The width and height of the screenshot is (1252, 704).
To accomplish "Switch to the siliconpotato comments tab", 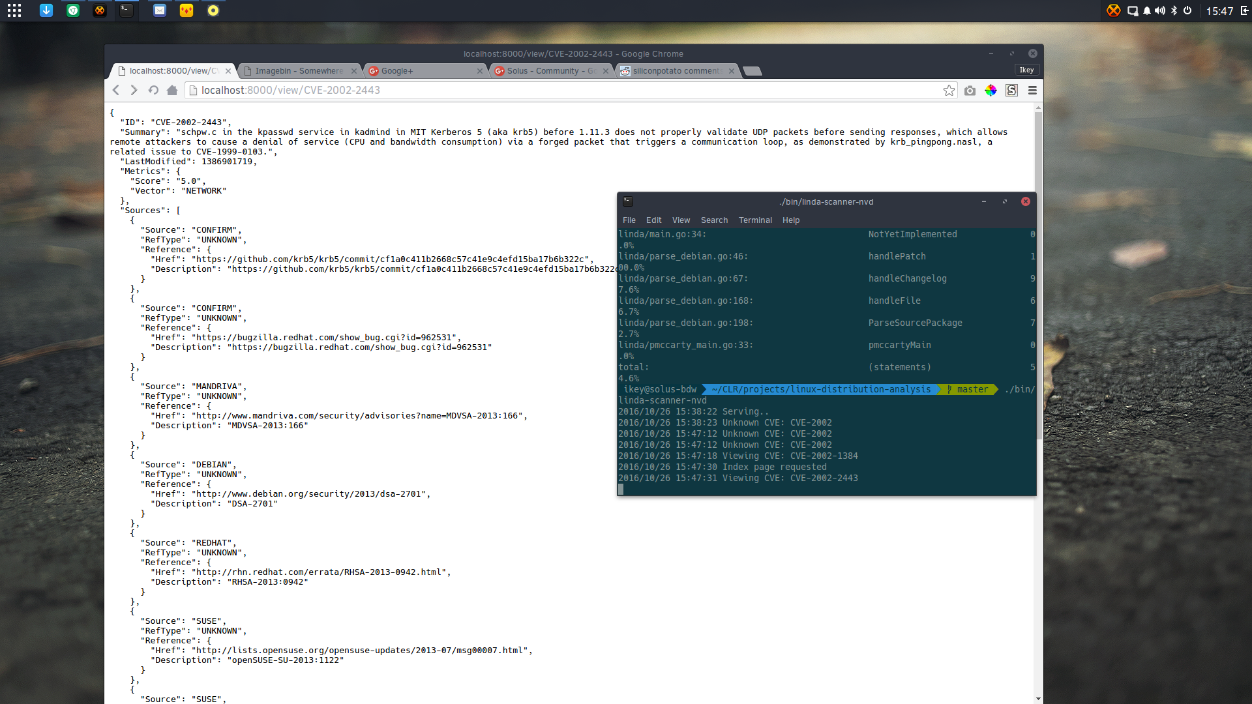I will coord(676,71).
